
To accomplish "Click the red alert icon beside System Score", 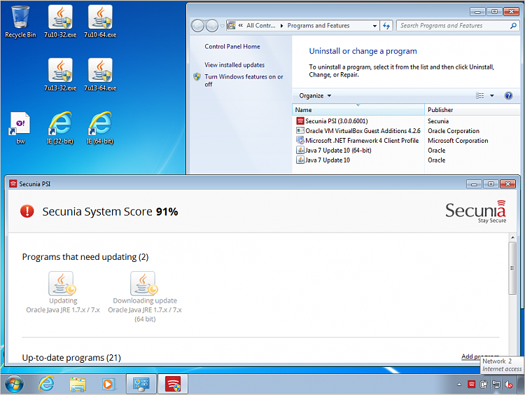I will 27,212.
